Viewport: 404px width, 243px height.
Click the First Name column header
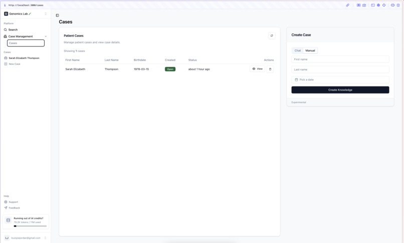point(72,60)
